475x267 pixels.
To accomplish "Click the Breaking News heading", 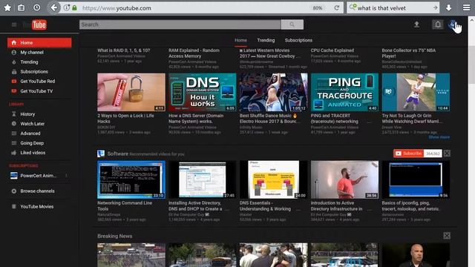I will pyautogui.click(x=115, y=236).
